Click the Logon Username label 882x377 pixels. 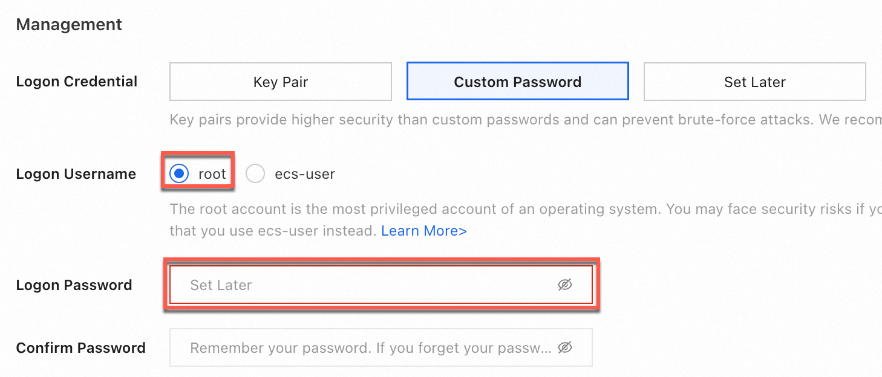(x=76, y=174)
